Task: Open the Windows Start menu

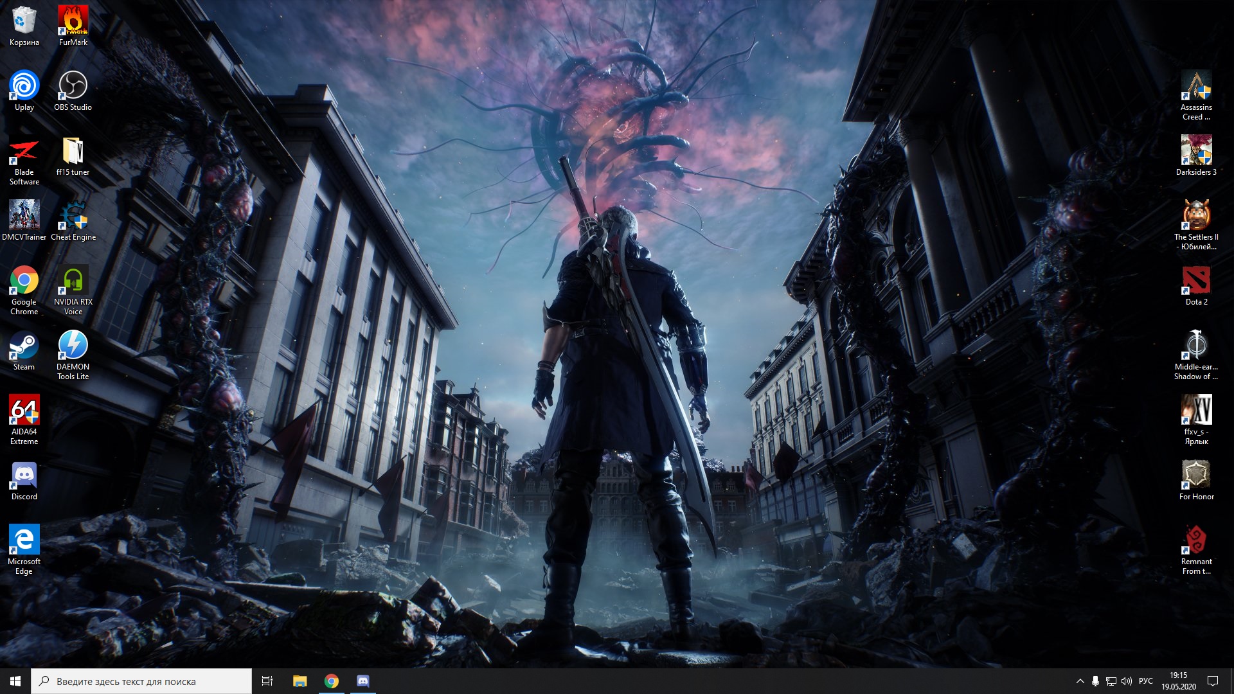Action: point(15,681)
